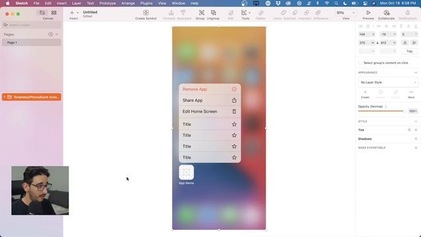
Task: Click the opacity percentage field
Action: (x=412, y=111)
